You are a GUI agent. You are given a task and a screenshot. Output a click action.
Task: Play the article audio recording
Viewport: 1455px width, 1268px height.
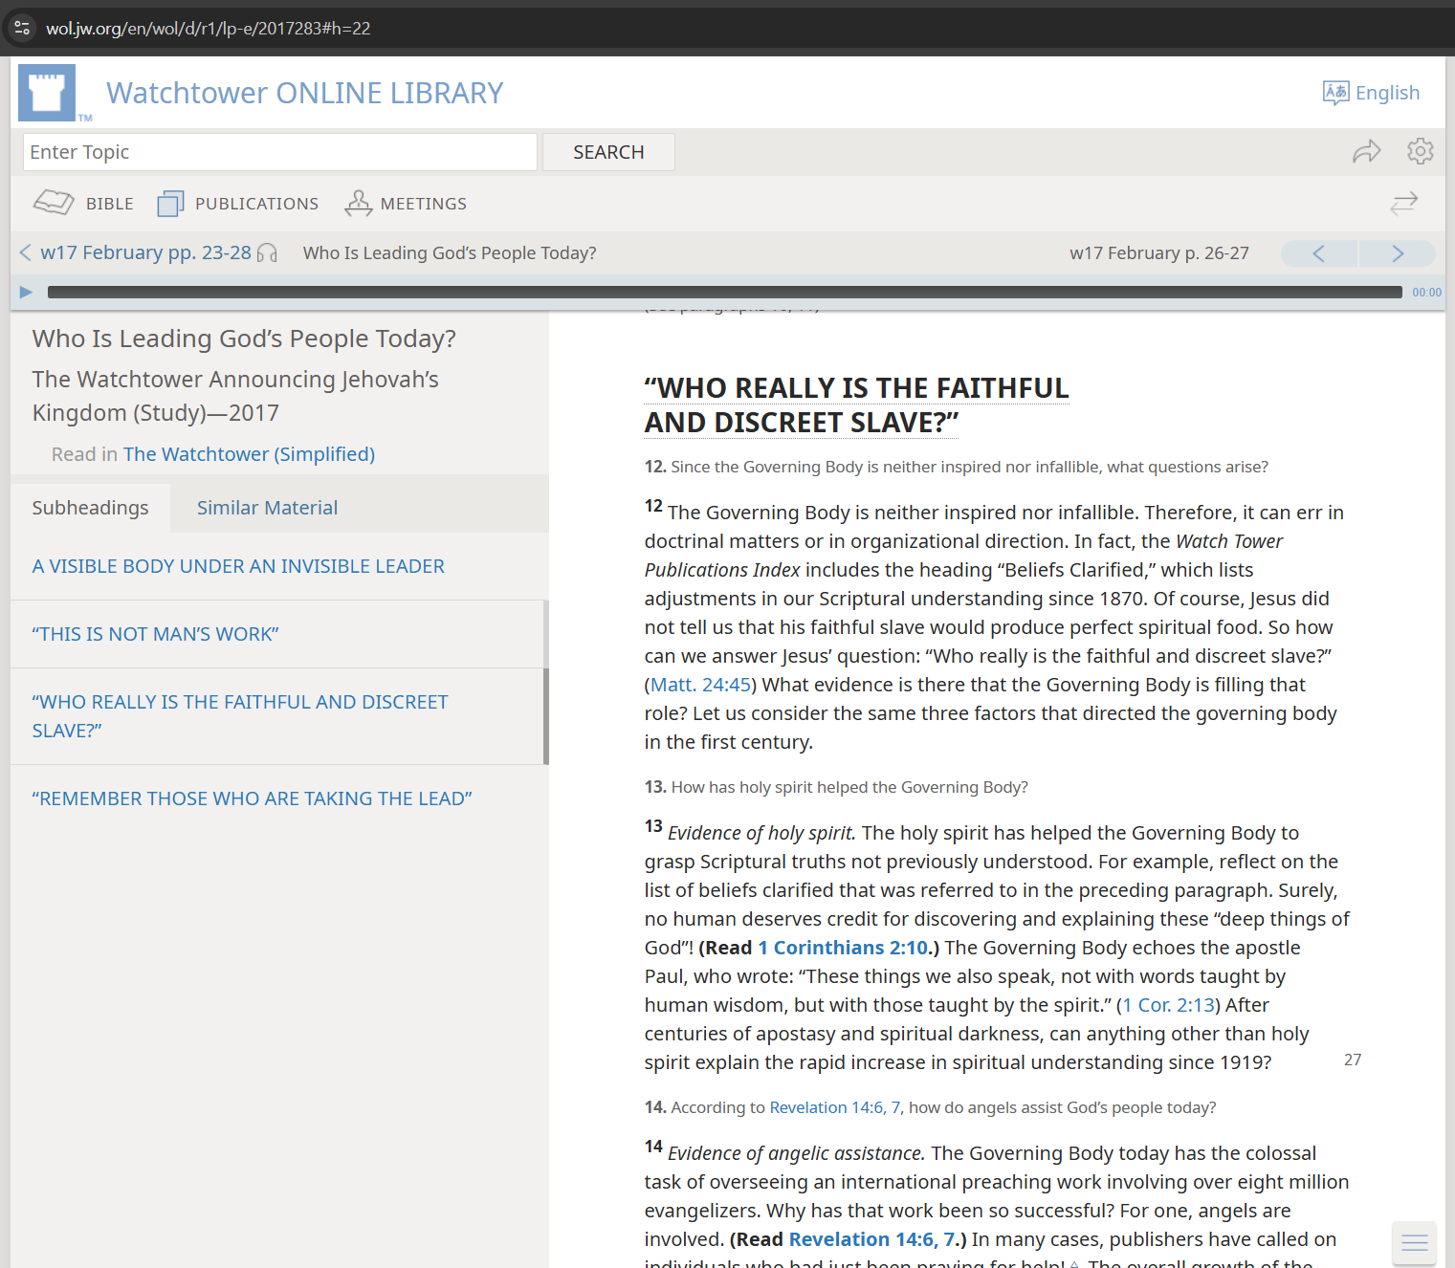point(26,293)
